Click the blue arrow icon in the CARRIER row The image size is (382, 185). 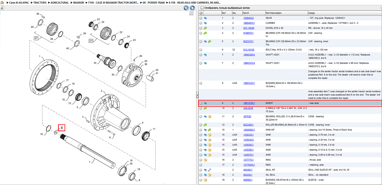205,23
